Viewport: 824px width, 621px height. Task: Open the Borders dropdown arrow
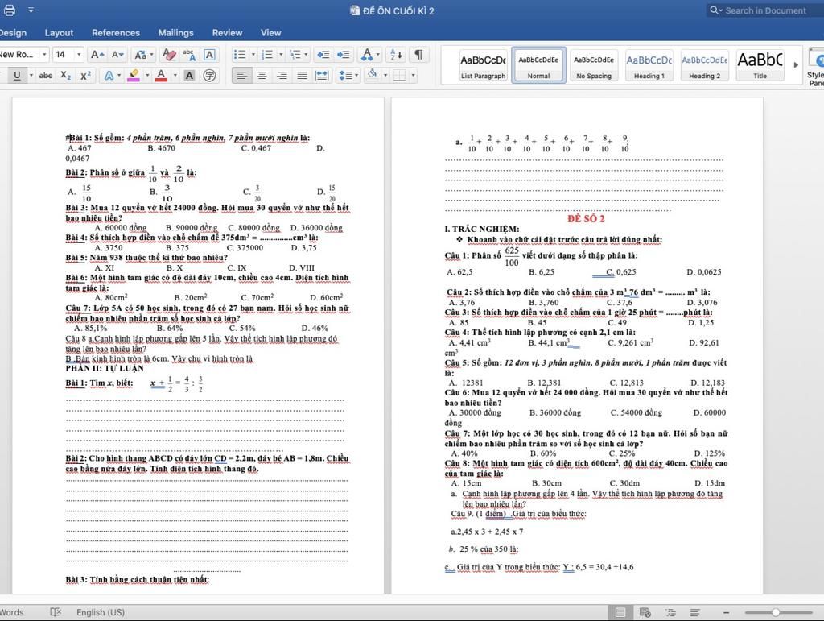(413, 75)
